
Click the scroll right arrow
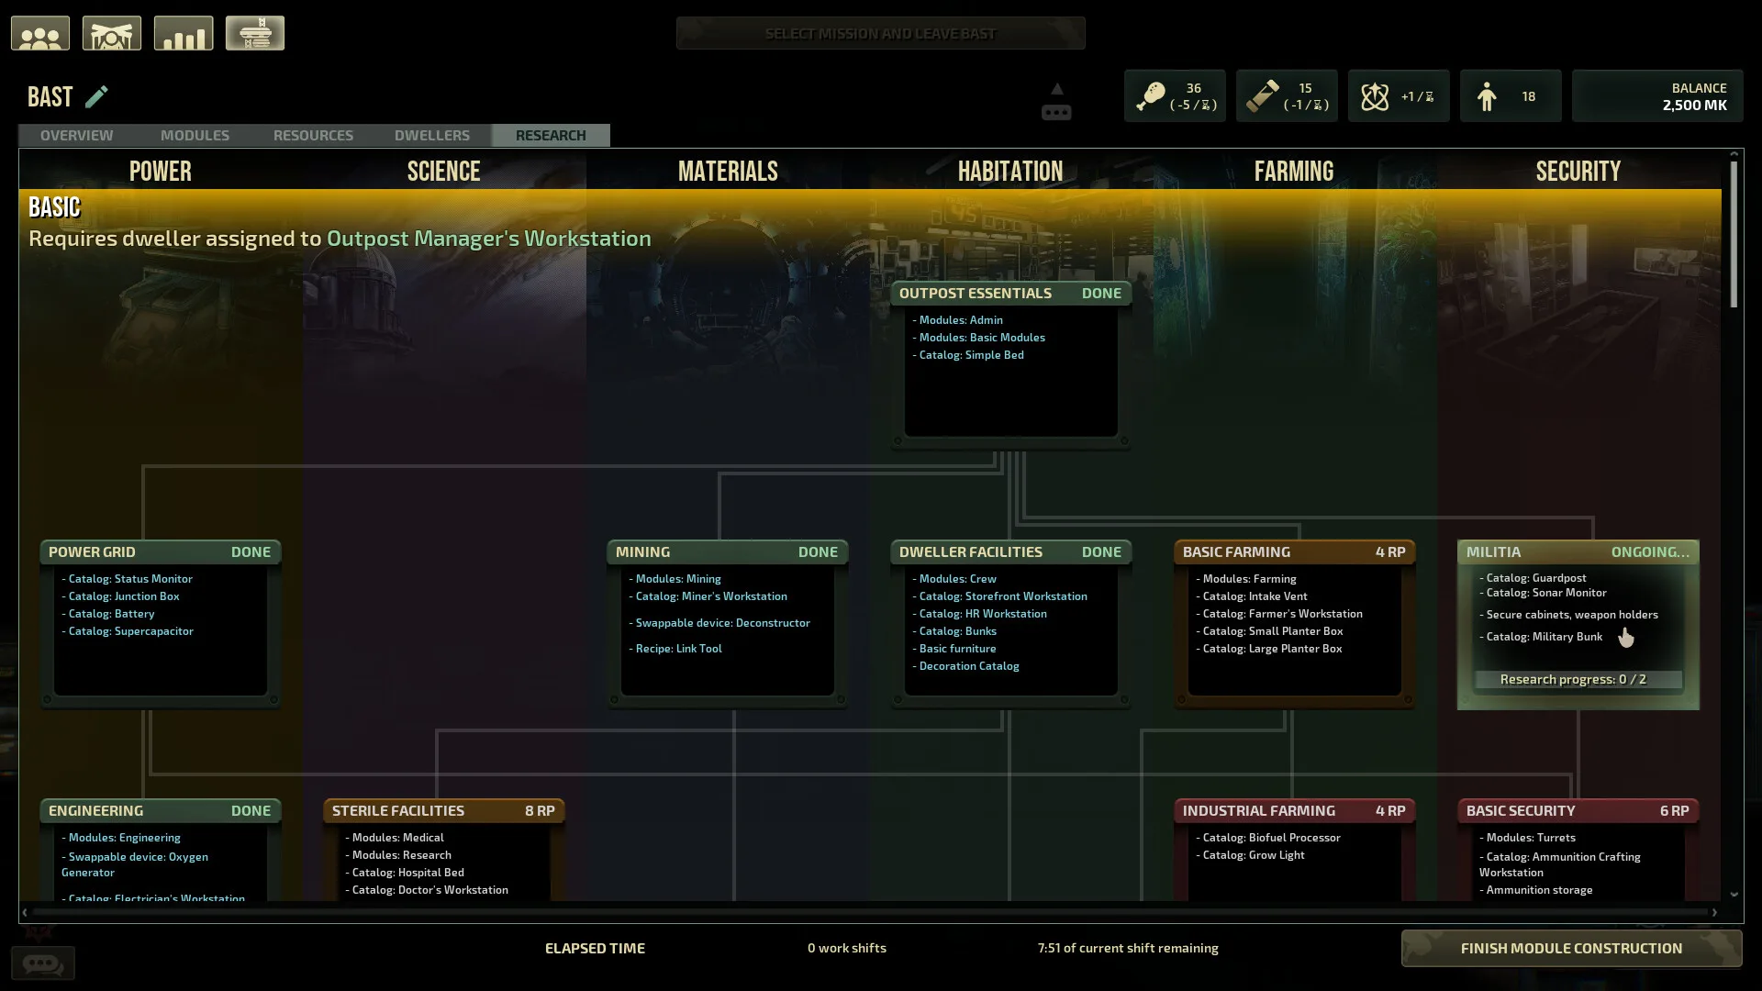[x=1714, y=912]
